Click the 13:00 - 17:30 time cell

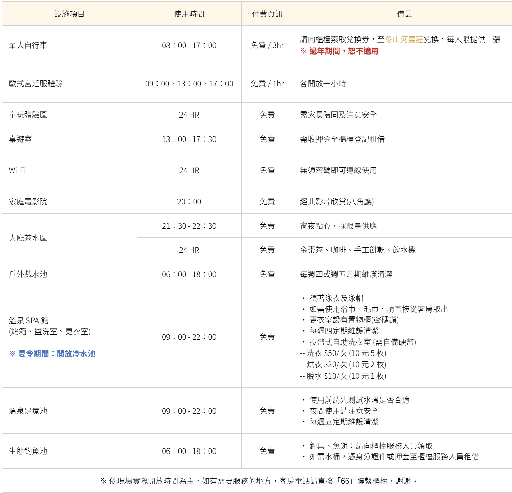click(189, 139)
